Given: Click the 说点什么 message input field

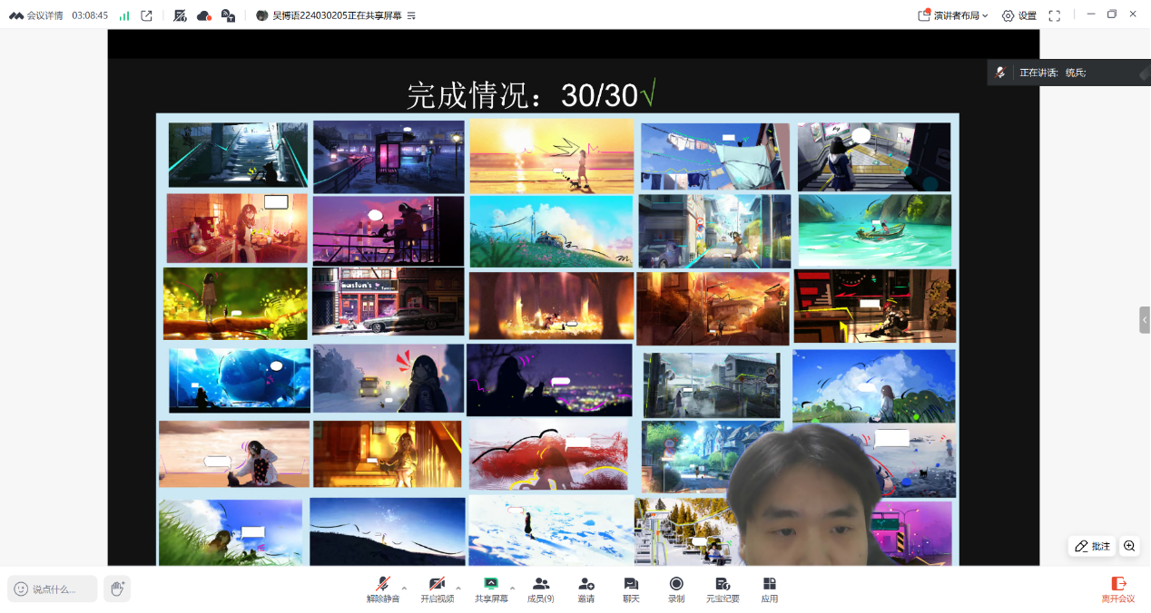Looking at the screenshot, I should (x=53, y=589).
